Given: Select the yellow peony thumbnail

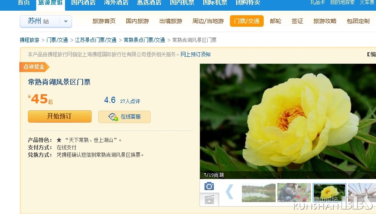Looking at the screenshot, I should (x=330, y=193).
